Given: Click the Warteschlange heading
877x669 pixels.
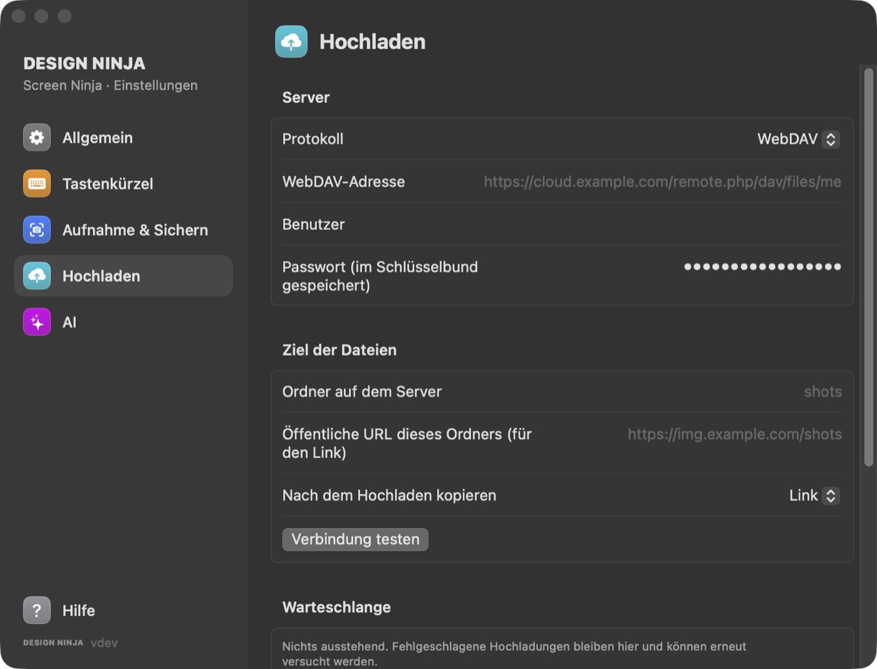Looking at the screenshot, I should [x=336, y=607].
